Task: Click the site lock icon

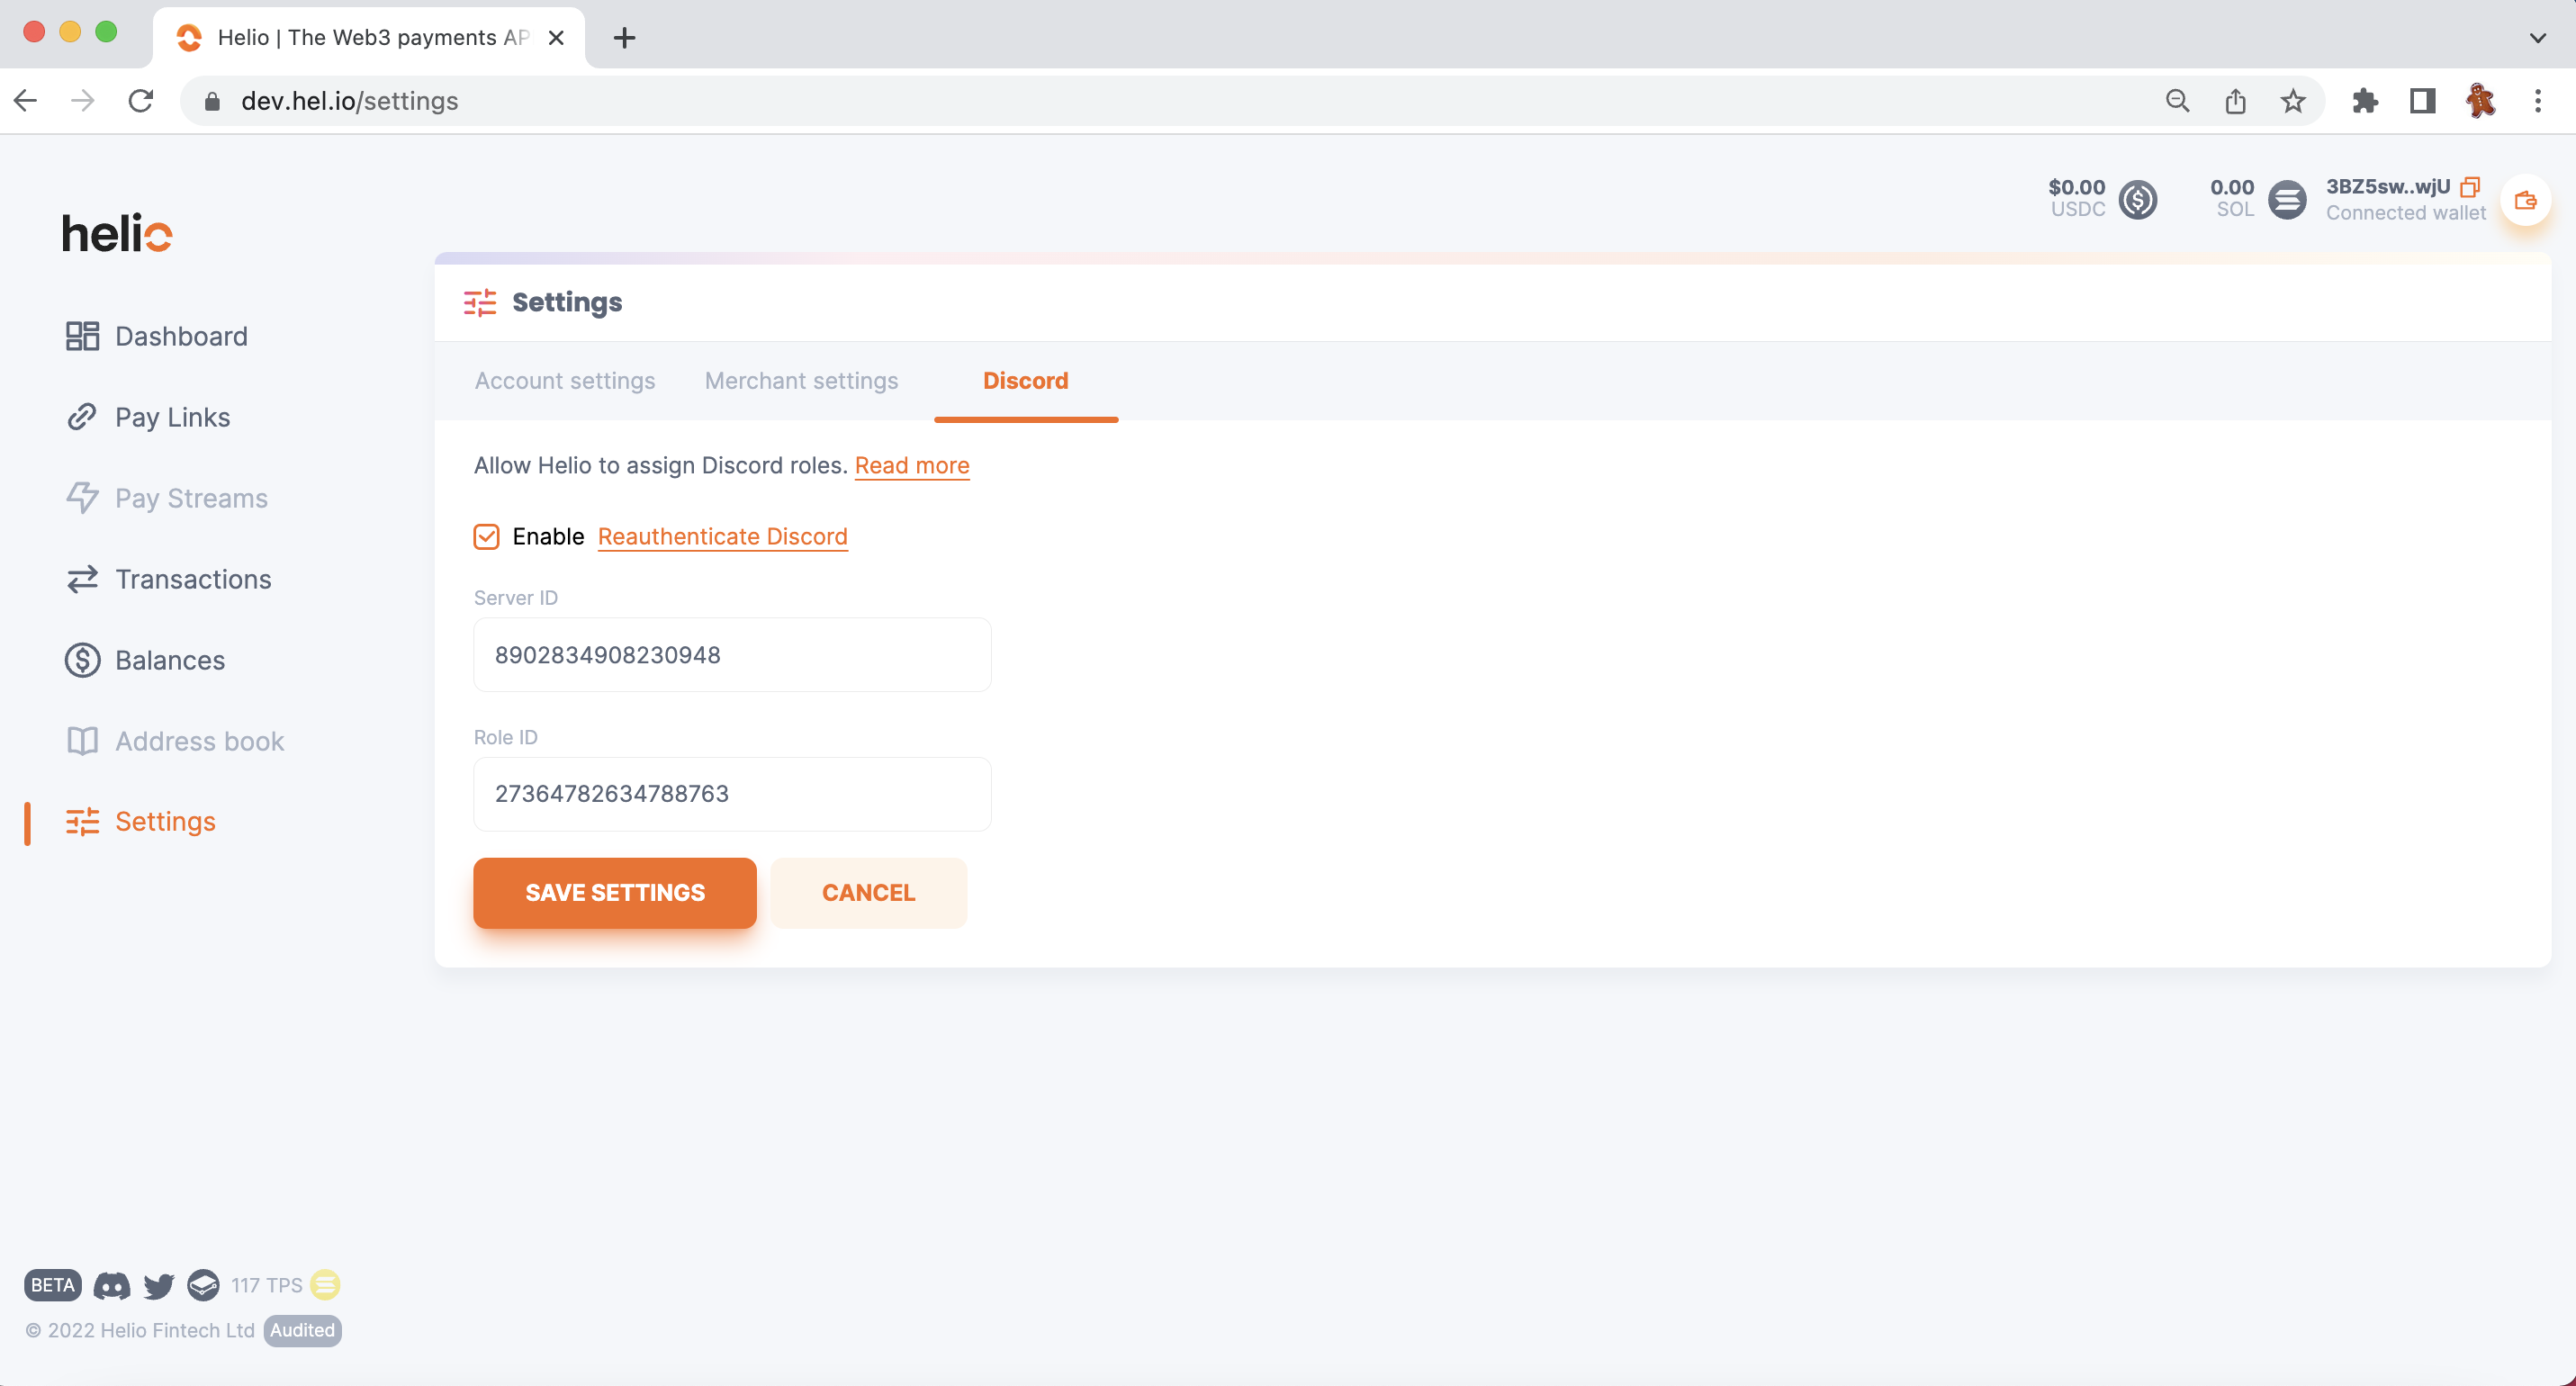Action: tap(211, 100)
